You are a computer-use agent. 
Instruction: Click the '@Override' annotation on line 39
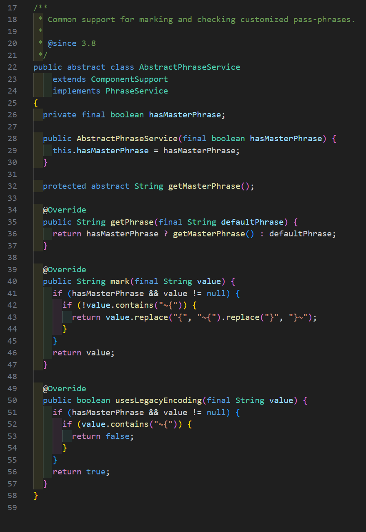pos(65,269)
